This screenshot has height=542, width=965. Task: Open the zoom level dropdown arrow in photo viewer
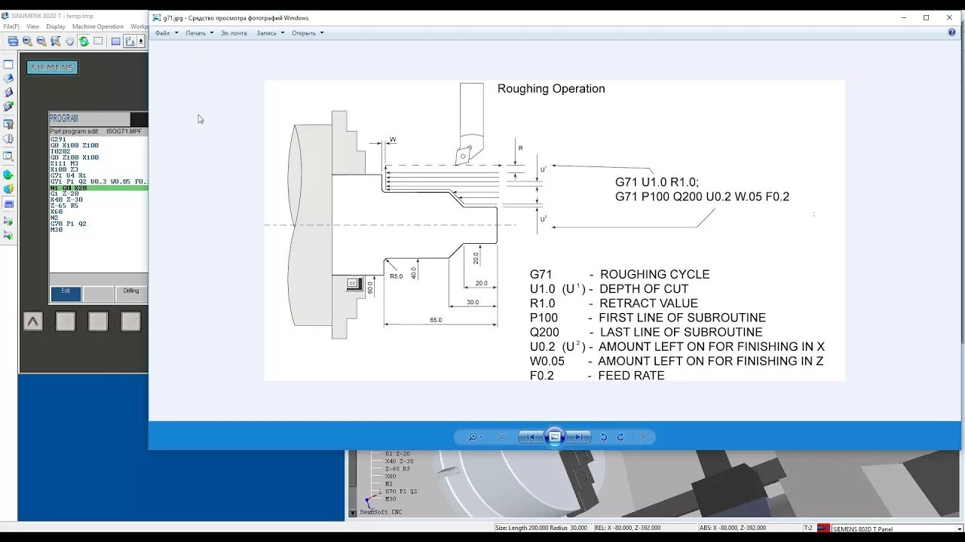(482, 437)
